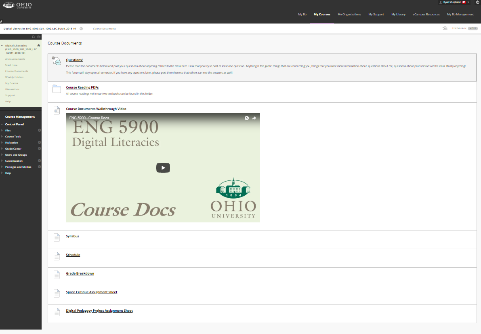Viewport: 481px width, 334px height.
Task: Collapse Digital Literacies course menu arrow
Action: pos(2,45)
